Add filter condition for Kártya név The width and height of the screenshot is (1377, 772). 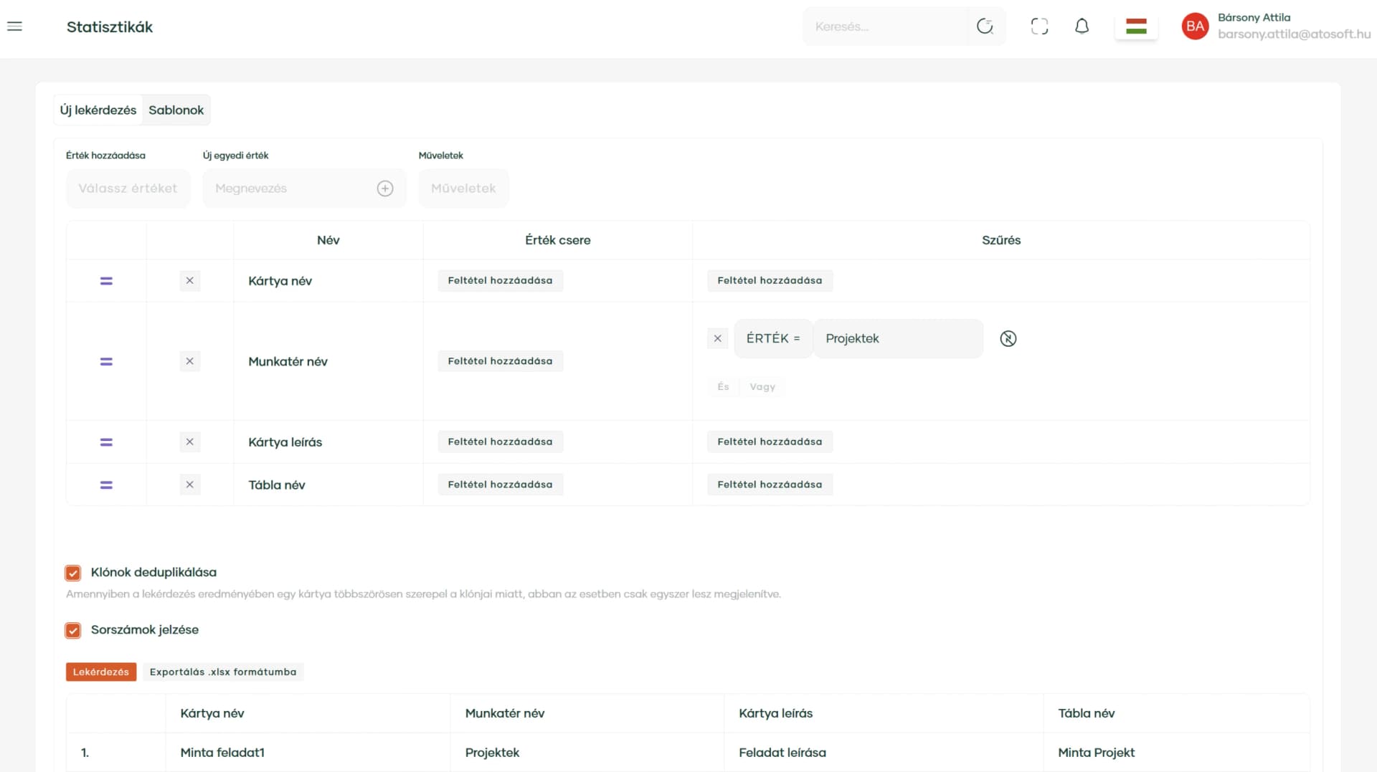pyautogui.click(x=770, y=281)
